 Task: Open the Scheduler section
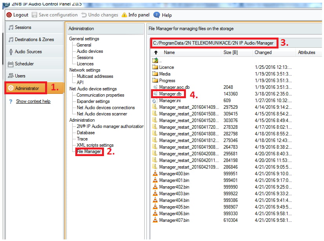[x=34, y=64]
